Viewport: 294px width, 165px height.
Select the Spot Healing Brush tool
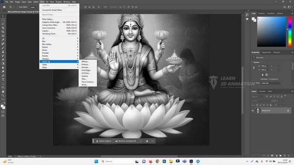pos(3,44)
